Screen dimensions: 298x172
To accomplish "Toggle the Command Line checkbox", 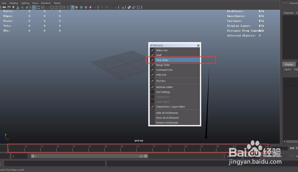I will [152, 70].
